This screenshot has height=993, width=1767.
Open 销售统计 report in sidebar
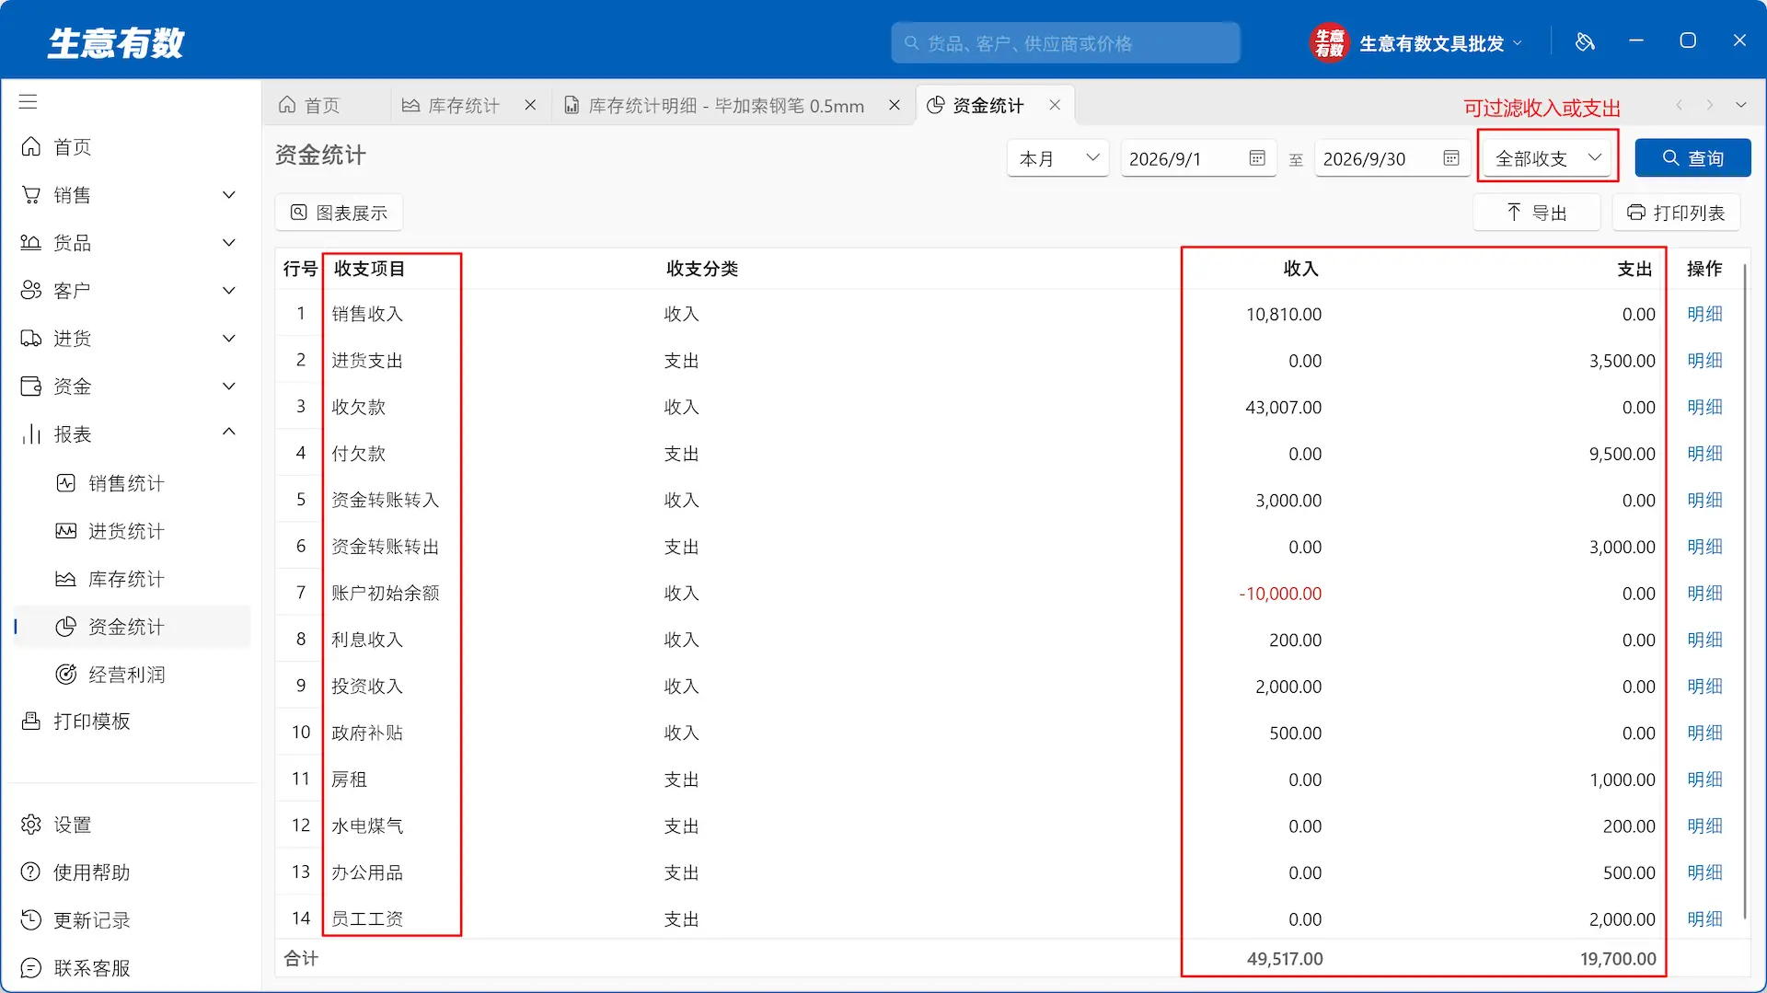[132, 483]
